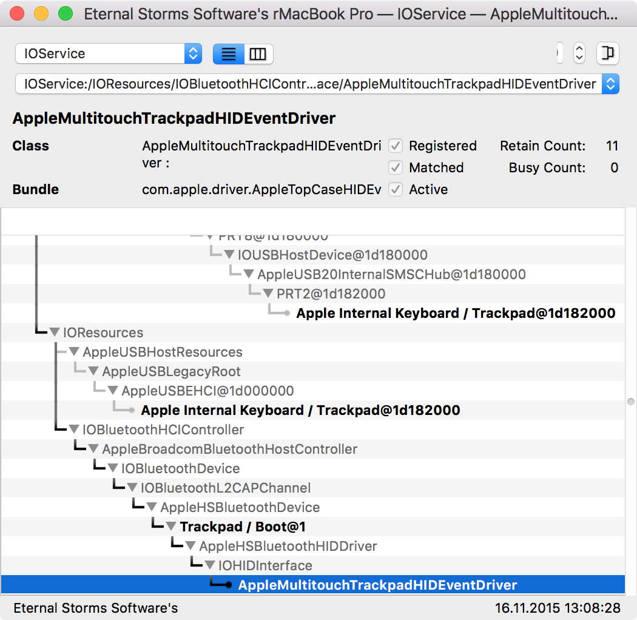Click the up/down stepper in toolbar
This screenshot has width=637, height=620.
click(579, 53)
